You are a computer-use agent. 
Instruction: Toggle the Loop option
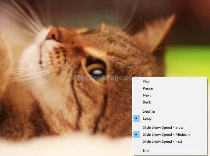169,118
